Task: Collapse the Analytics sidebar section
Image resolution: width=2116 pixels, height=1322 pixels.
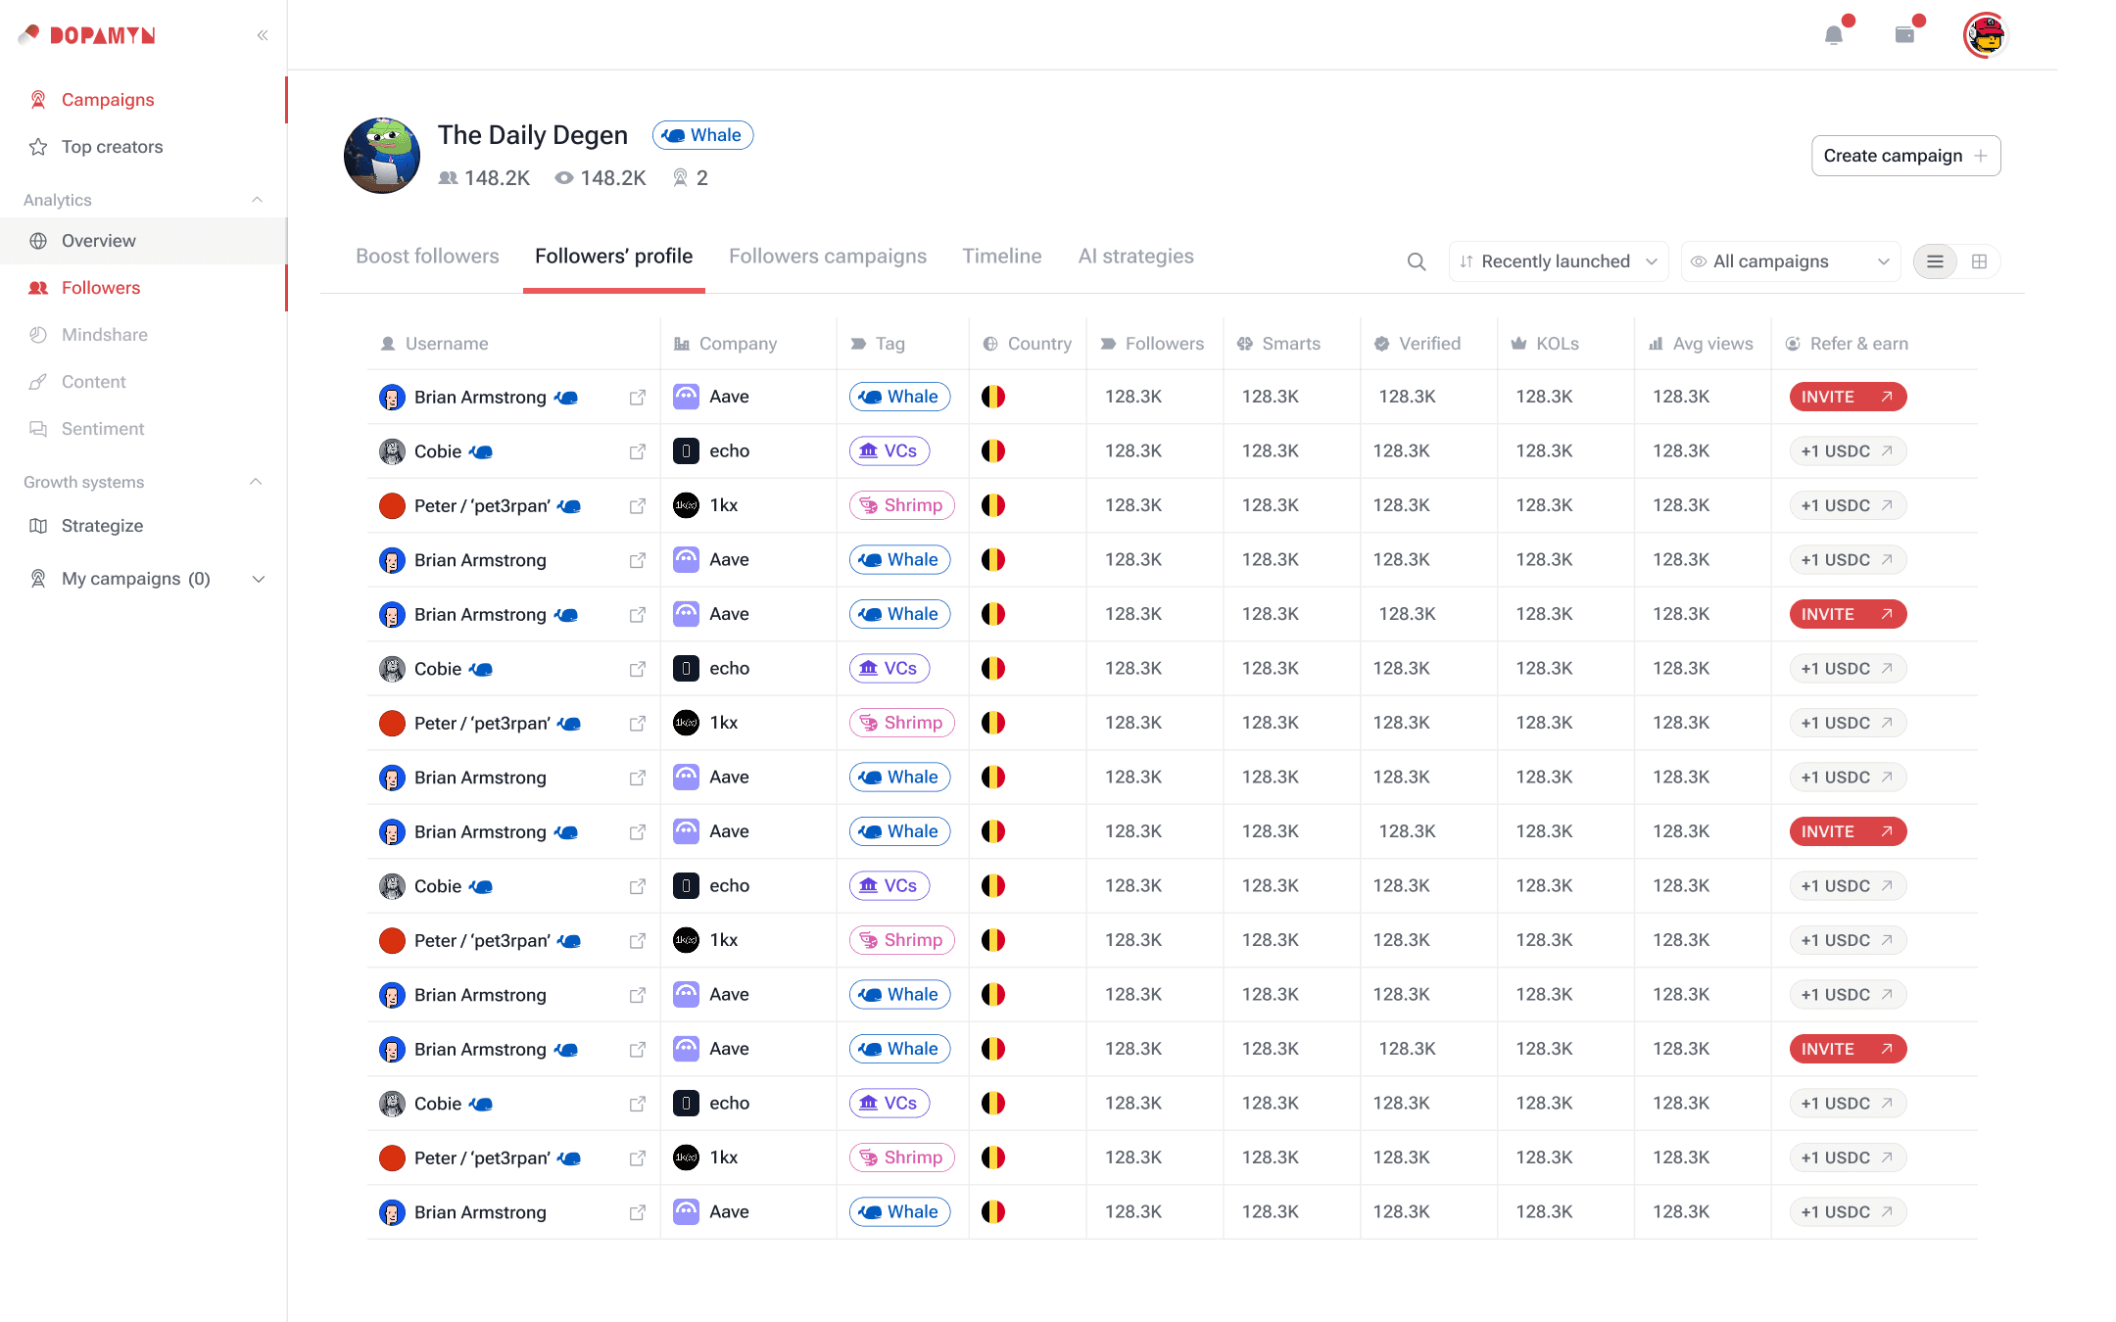Action: click(257, 200)
